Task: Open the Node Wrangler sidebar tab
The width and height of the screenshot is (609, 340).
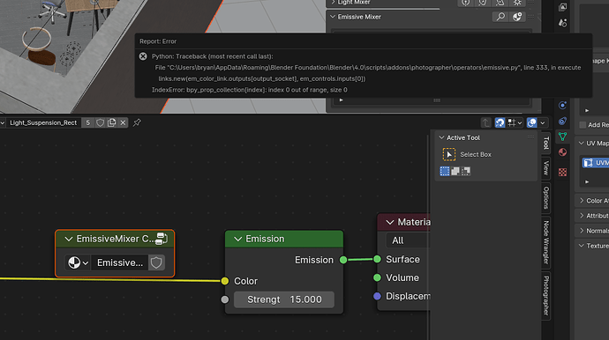Action: 546,242
